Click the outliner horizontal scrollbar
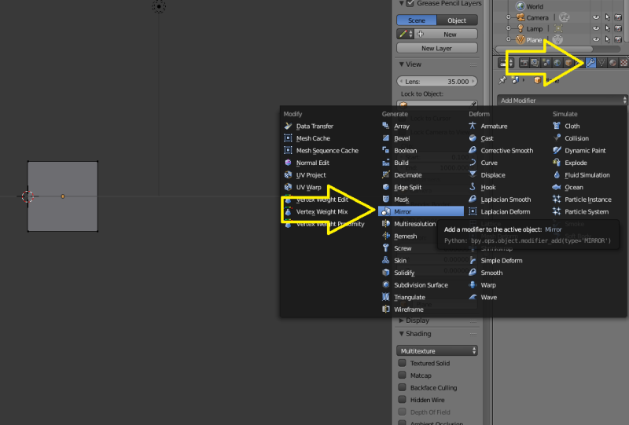The height and width of the screenshot is (425, 629). tap(544, 49)
